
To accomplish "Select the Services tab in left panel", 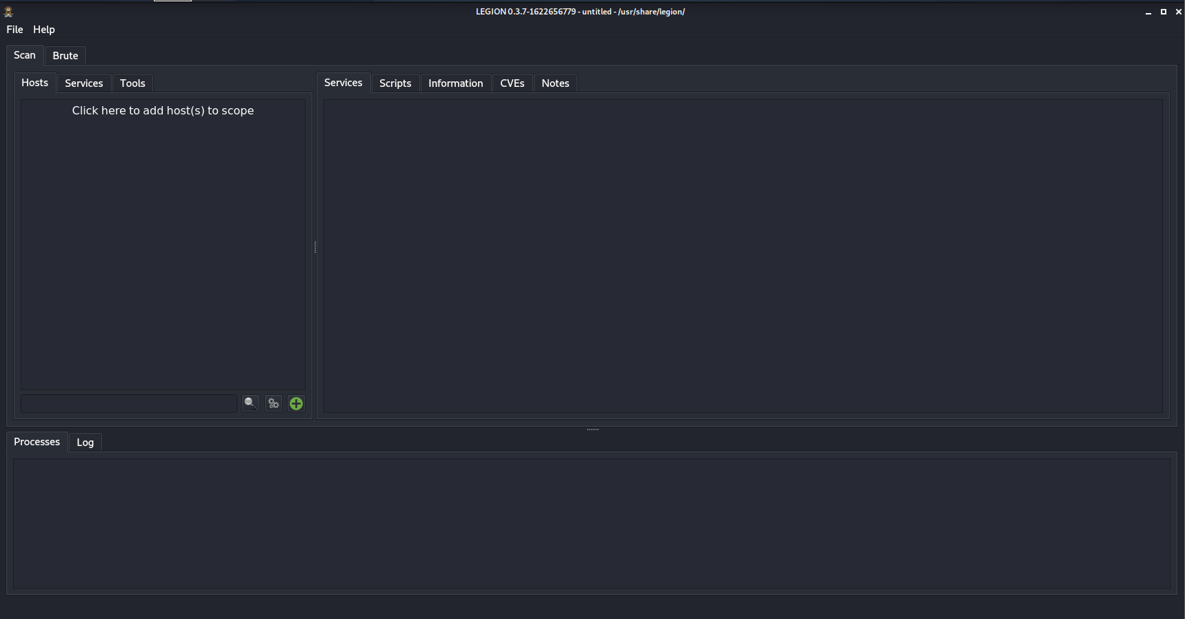I will coord(84,83).
